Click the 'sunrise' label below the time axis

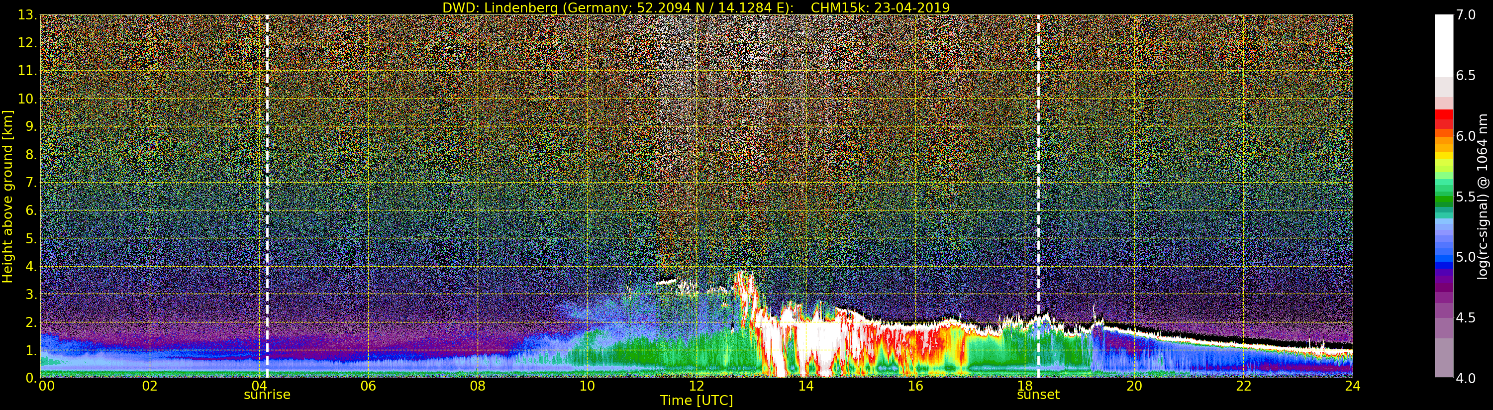[267, 395]
